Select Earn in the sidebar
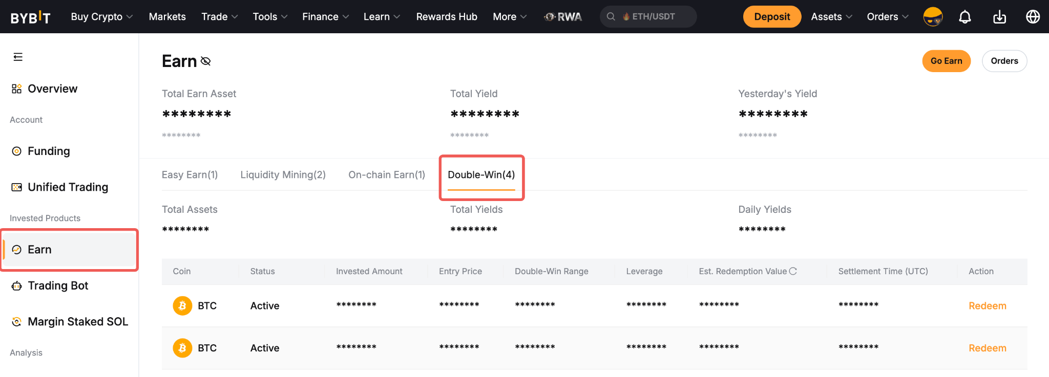 [70, 250]
